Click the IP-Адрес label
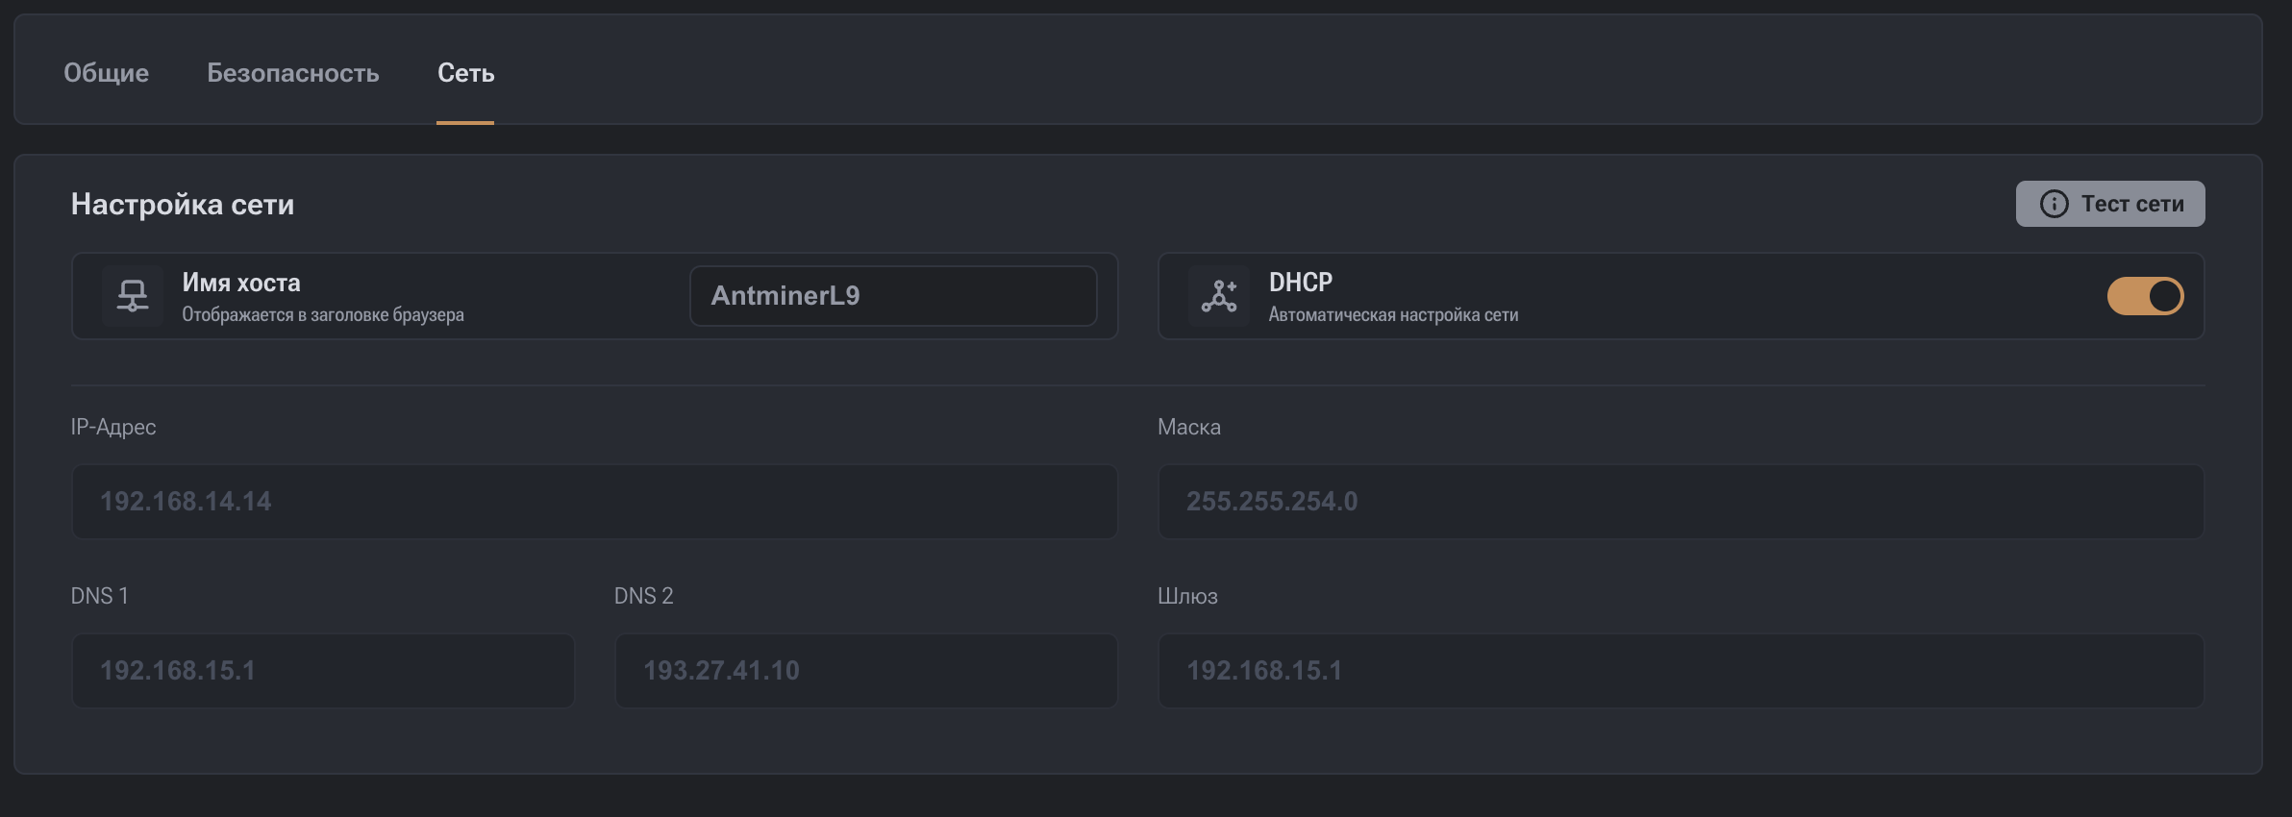The image size is (2292, 817). tap(113, 427)
